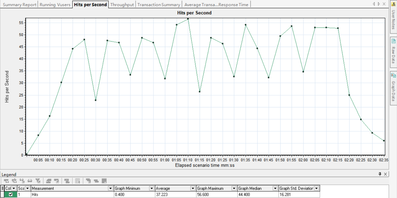The image size is (397, 198).
Task: Open the Average column dropdown
Action: [193, 188]
